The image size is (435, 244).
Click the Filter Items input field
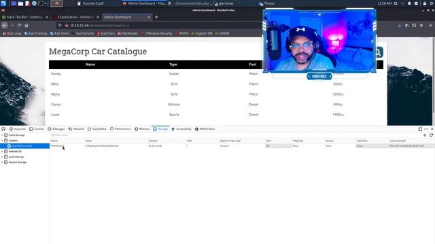[235, 136]
